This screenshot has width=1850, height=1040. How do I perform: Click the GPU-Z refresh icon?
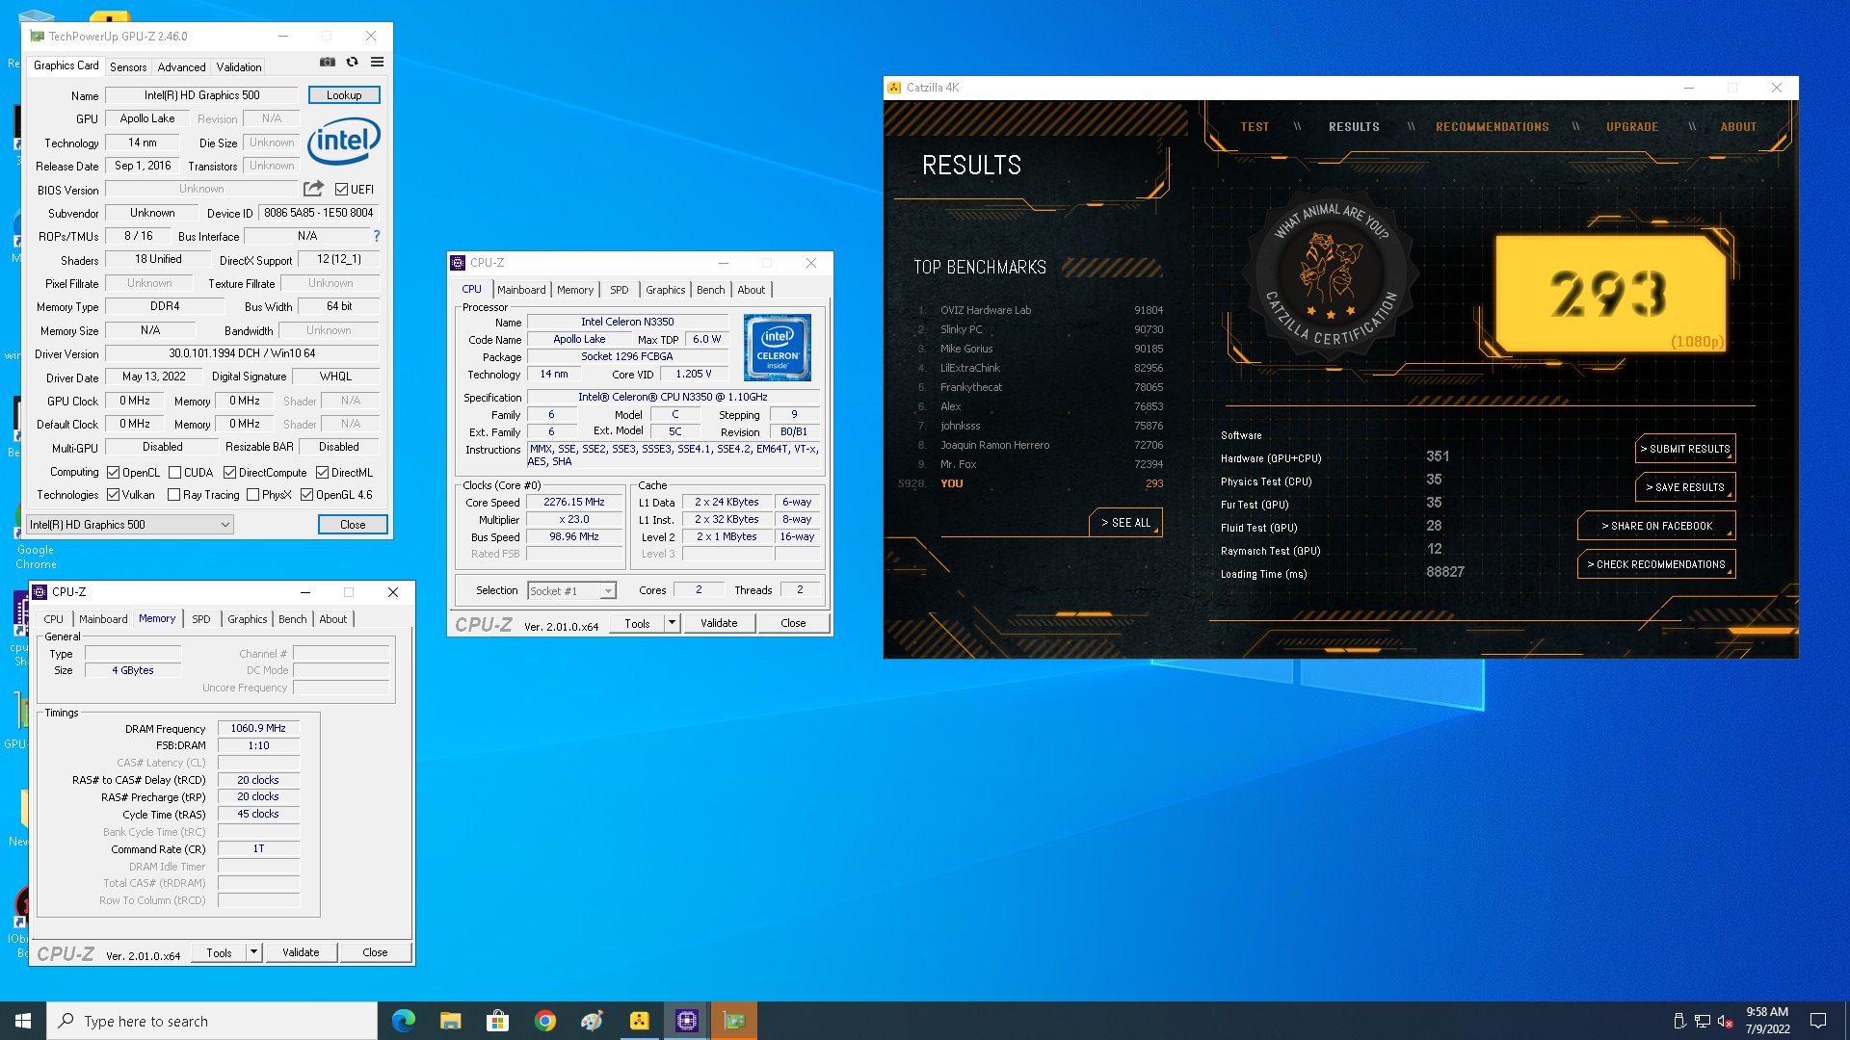(x=353, y=62)
